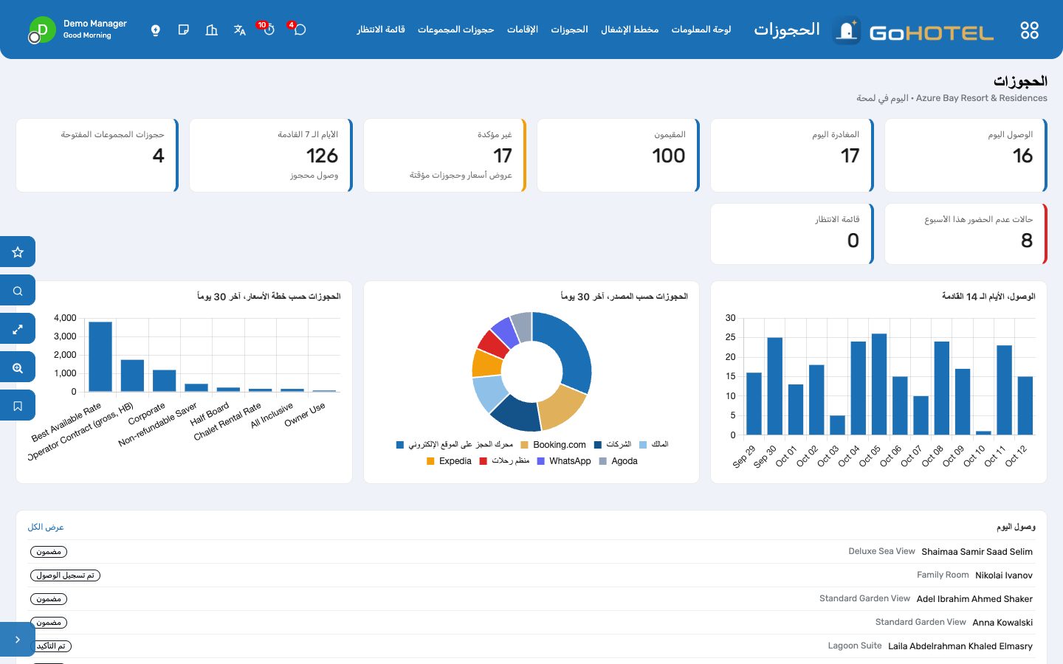
Task: Open the sticky notes icon
Action: (x=184, y=30)
